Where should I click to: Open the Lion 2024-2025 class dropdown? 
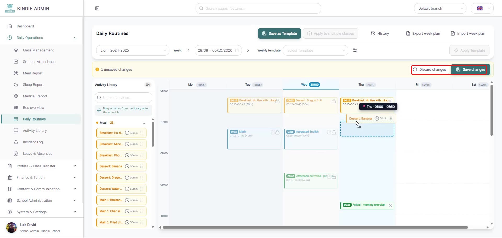pyautogui.click(x=133, y=50)
